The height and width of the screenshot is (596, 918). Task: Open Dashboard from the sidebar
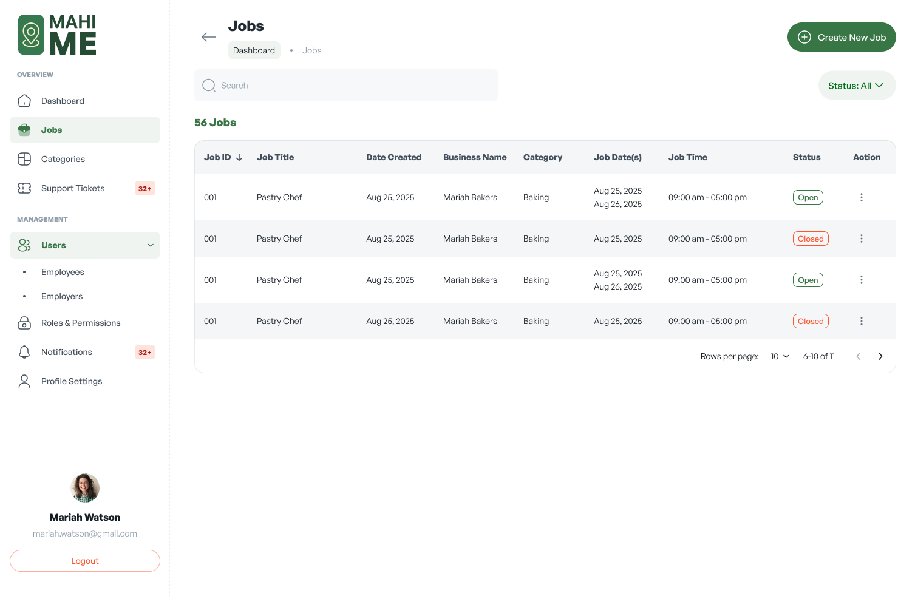point(85,101)
